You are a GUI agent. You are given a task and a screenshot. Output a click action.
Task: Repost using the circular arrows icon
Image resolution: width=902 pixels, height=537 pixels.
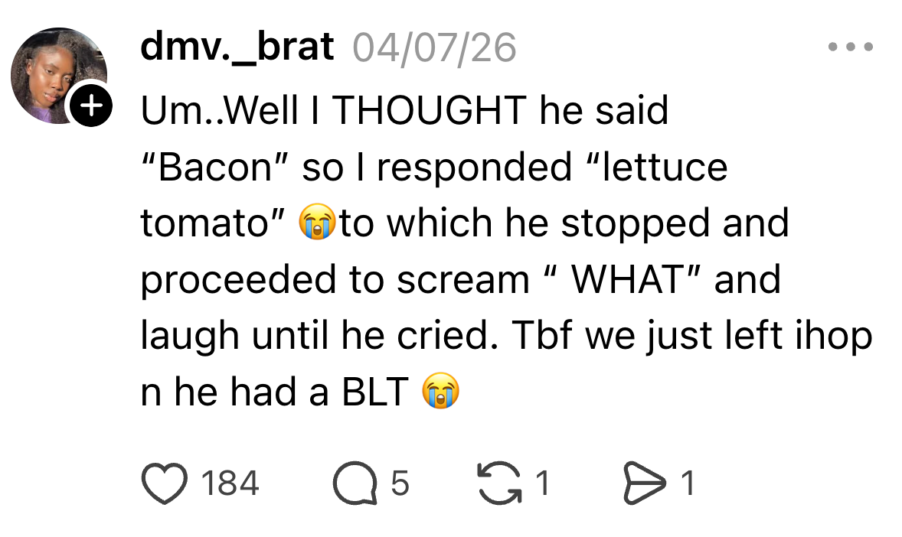tap(498, 483)
